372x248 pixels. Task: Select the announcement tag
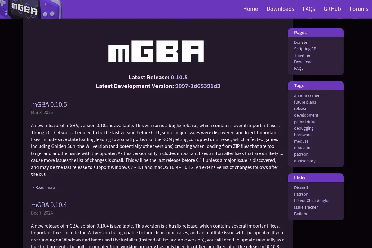[308, 95]
